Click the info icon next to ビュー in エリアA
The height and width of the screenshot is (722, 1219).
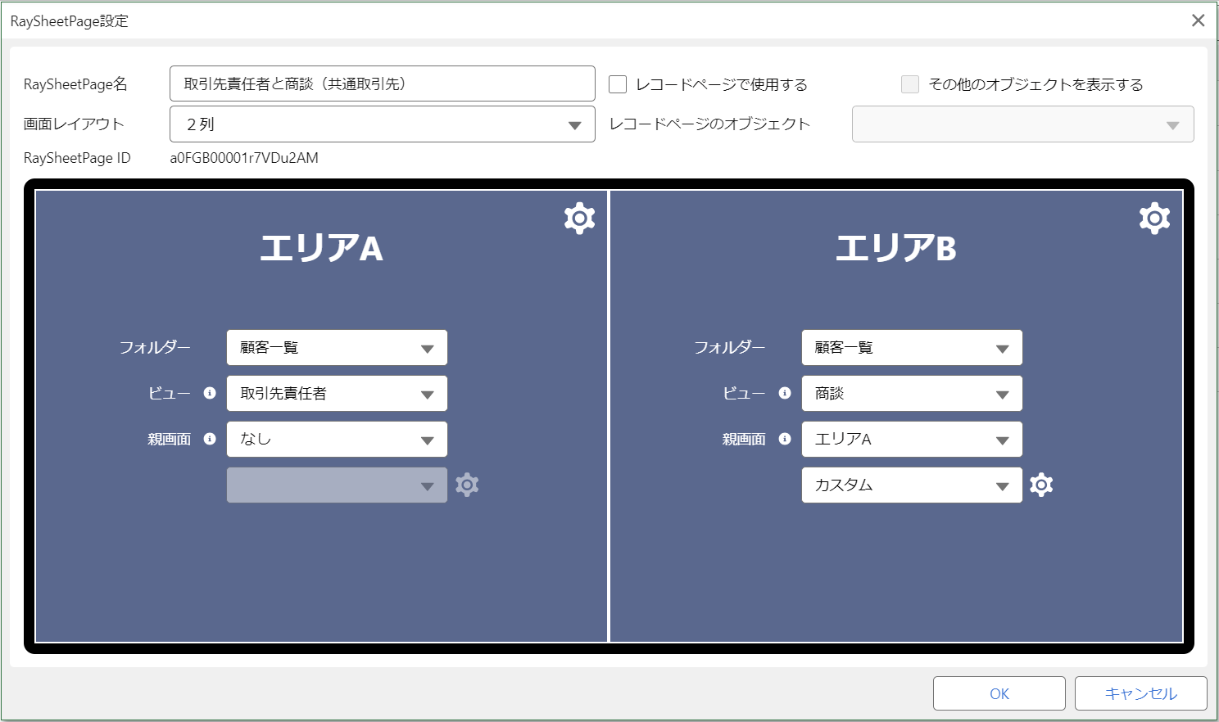(x=210, y=393)
